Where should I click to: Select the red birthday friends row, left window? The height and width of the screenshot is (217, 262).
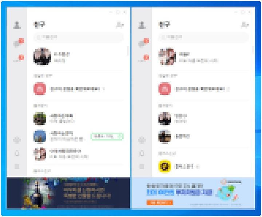79,89
